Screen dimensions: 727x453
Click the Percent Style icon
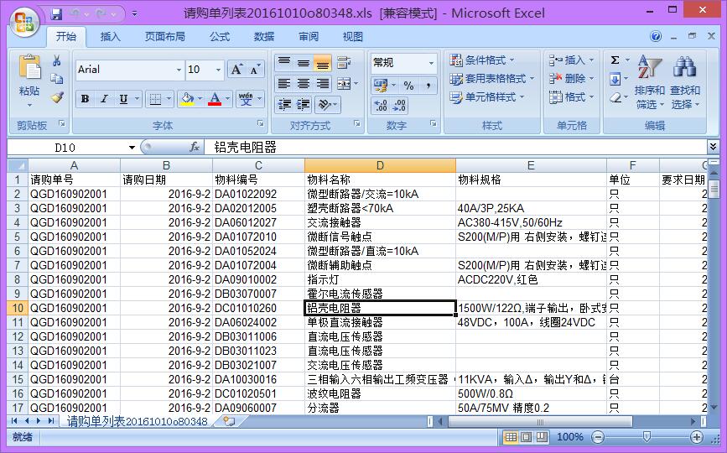pyautogui.click(x=408, y=86)
